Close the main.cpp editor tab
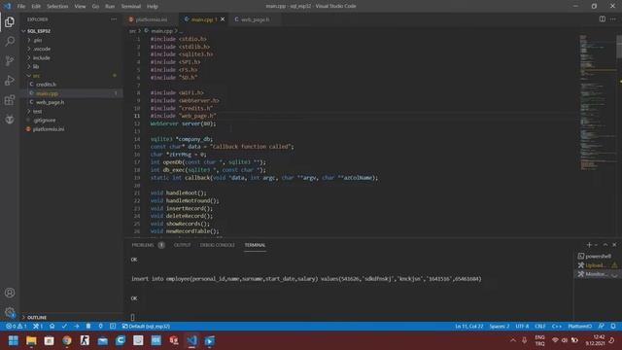 point(223,19)
